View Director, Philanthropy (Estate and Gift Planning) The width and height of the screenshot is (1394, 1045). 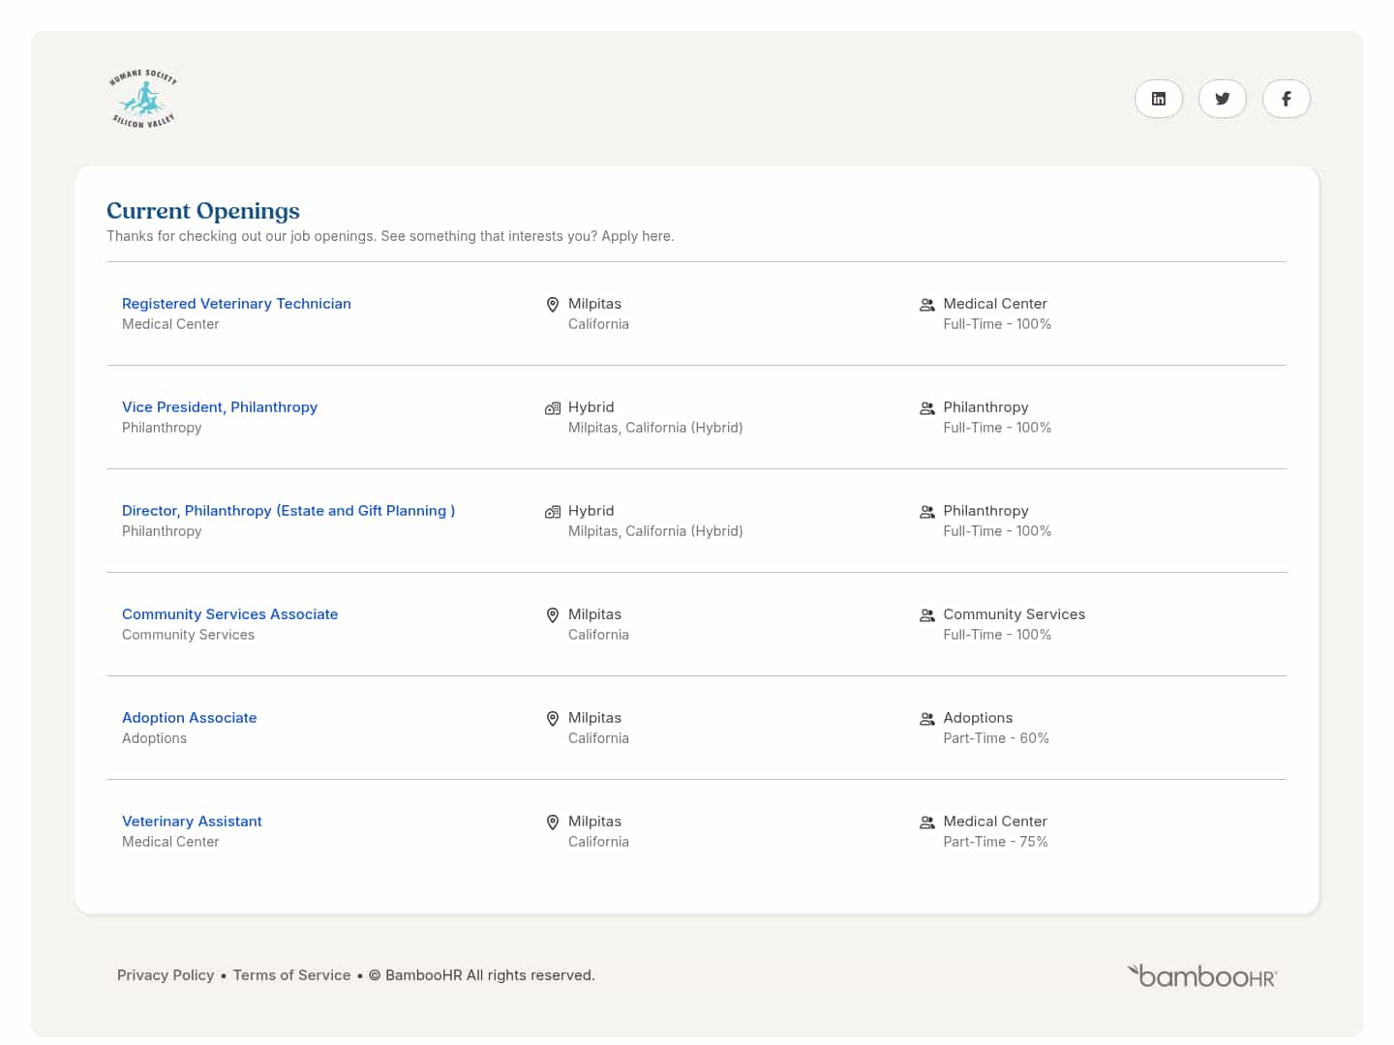[288, 511]
